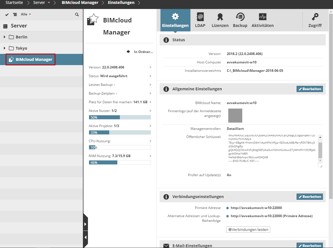Click the status dot beside Primäre Adresse
Image resolution: width=333 pixels, height=248 pixels.
(227, 208)
